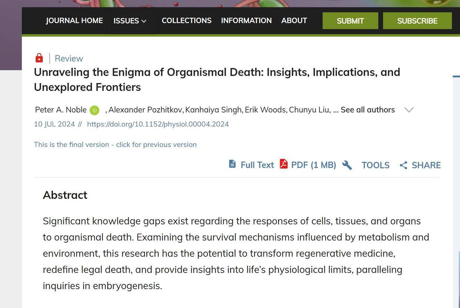Viewport: 460px width, 308px height.
Task: Click the Full Text document icon
Action: pos(232,164)
